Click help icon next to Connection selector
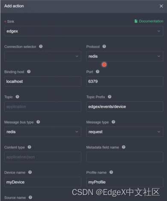167x201 pixels. click(x=41, y=47)
